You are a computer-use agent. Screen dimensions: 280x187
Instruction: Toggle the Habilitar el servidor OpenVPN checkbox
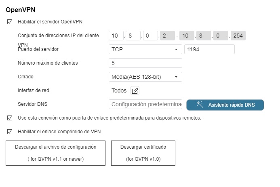tap(10, 22)
